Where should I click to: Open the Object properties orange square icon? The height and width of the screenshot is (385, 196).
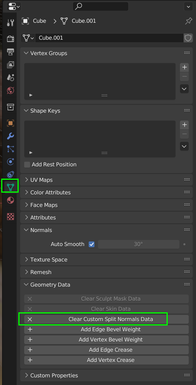point(10,123)
